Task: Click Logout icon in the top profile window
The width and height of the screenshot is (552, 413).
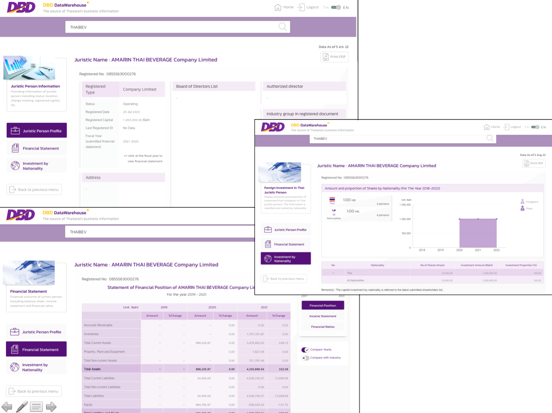Action: pyautogui.click(x=301, y=7)
